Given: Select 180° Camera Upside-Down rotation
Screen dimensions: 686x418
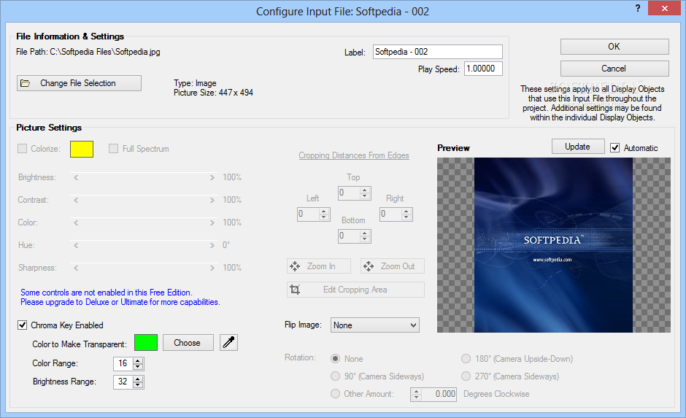Looking at the screenshot, I should (x=466, y=358).
